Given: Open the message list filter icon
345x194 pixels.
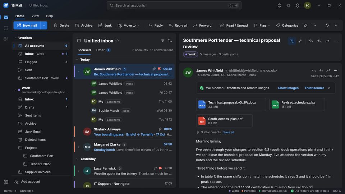Looking at the screenshot, I should click(162, 41).
